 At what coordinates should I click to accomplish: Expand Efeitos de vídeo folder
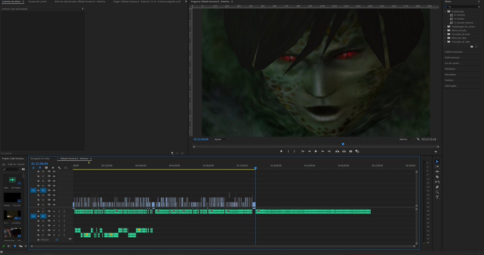tap(445, 38)
